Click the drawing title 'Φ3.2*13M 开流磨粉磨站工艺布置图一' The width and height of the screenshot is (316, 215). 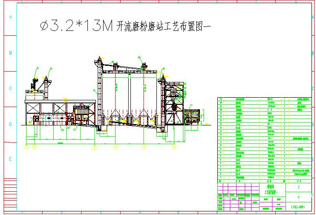[x=125, y=26]
